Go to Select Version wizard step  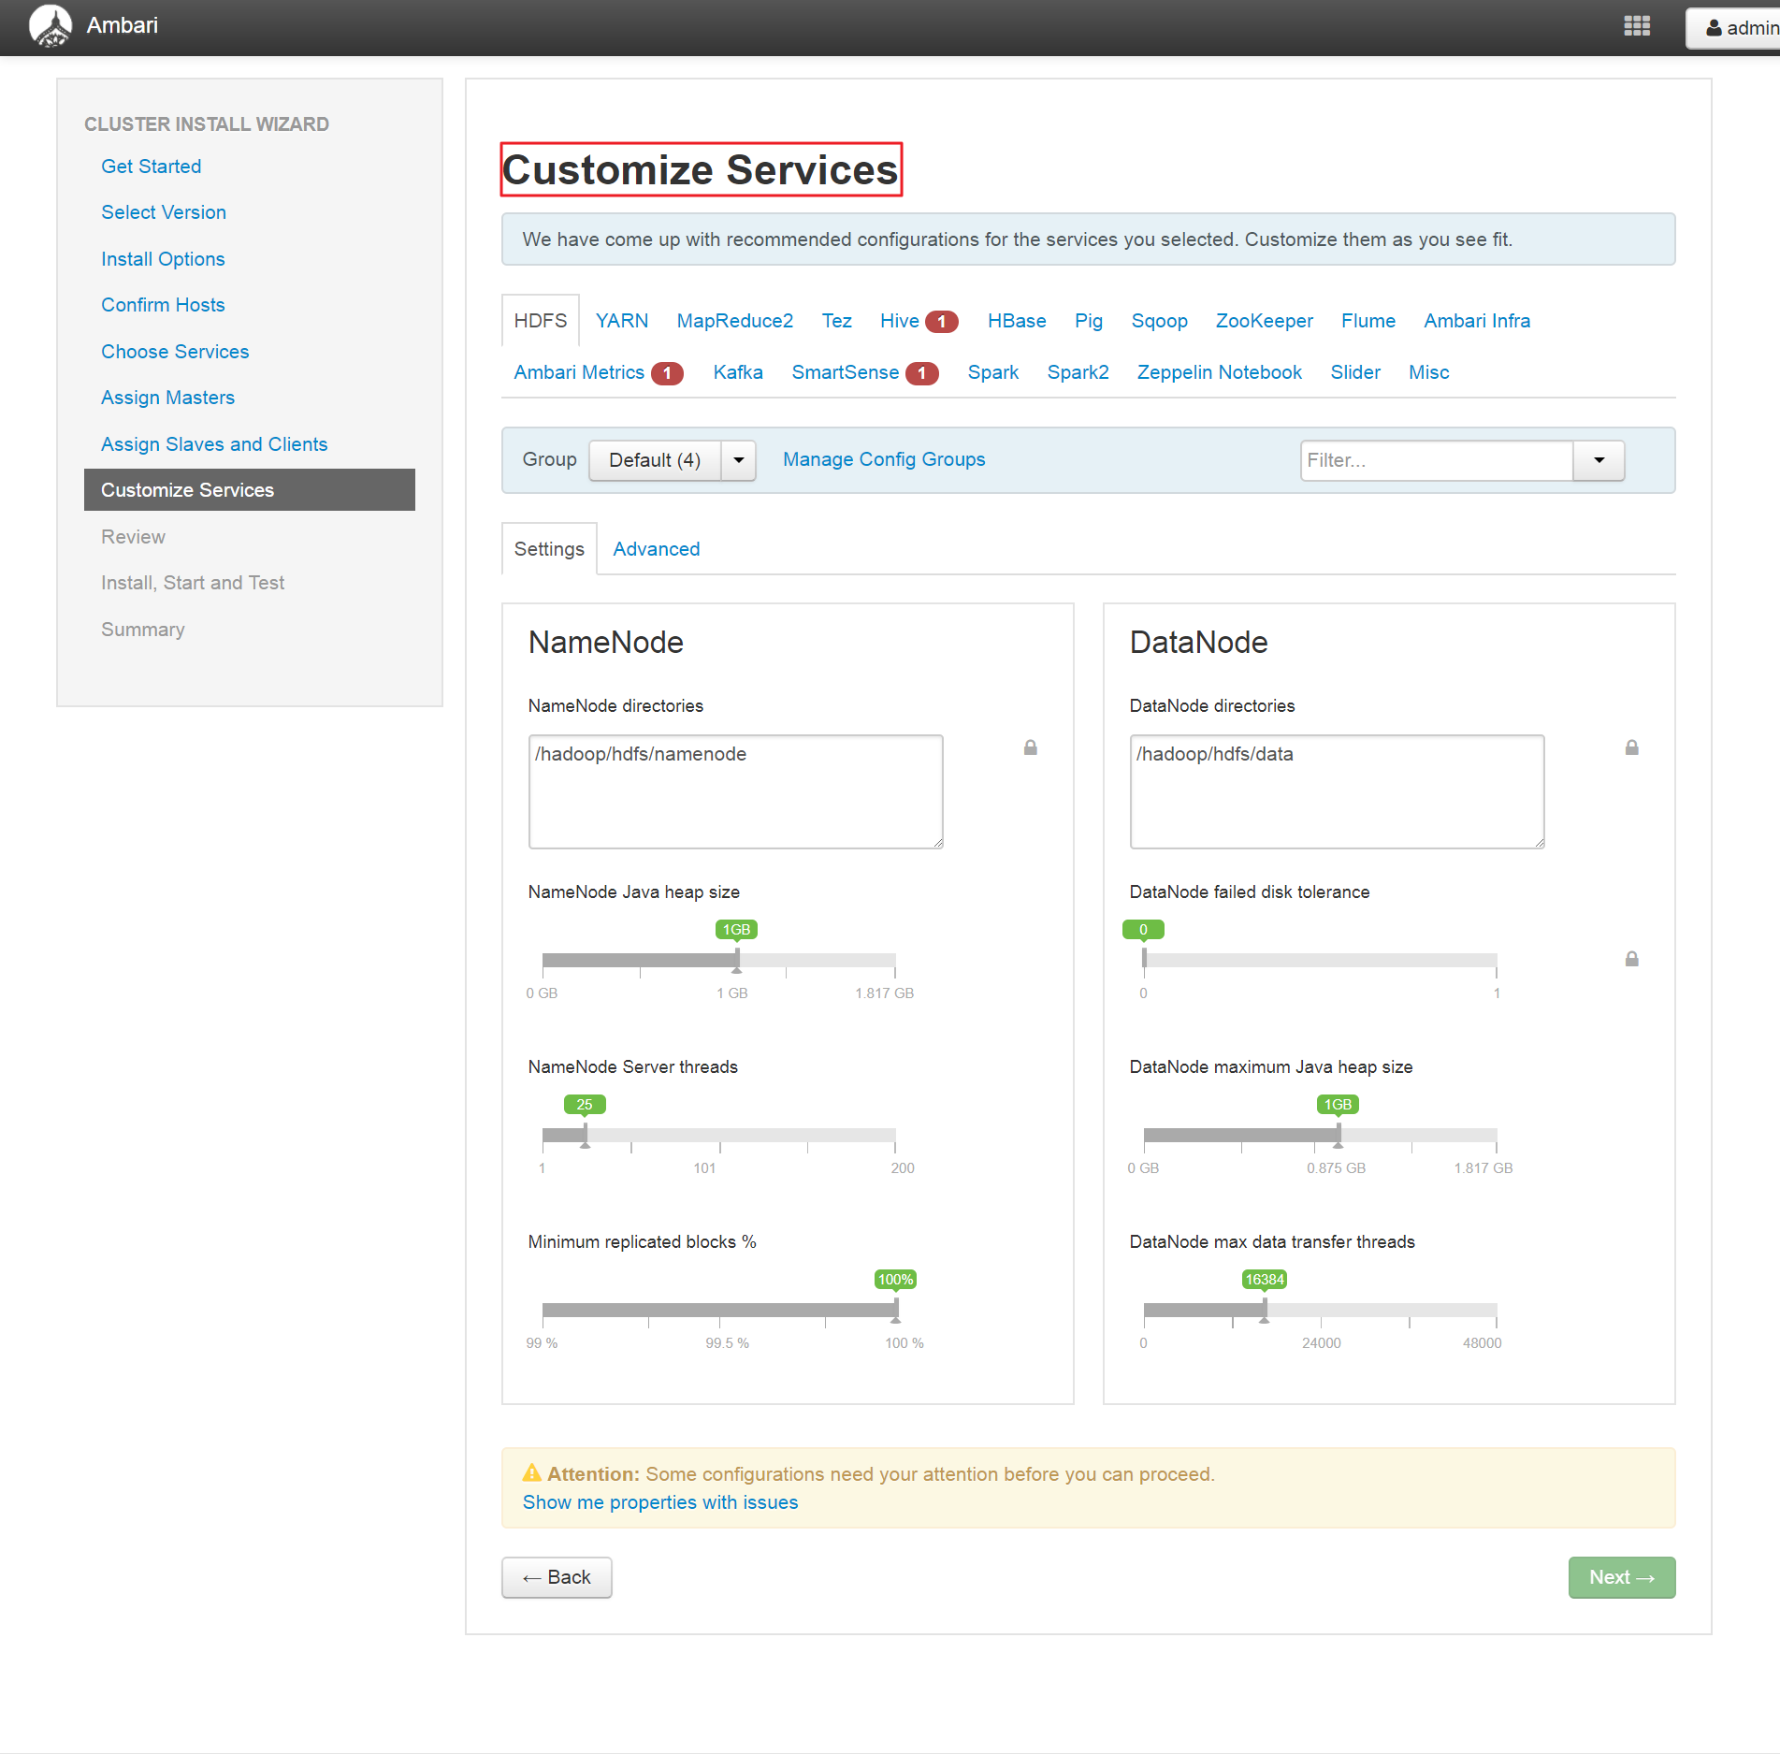pyautogui.click(x=164, y=212)
